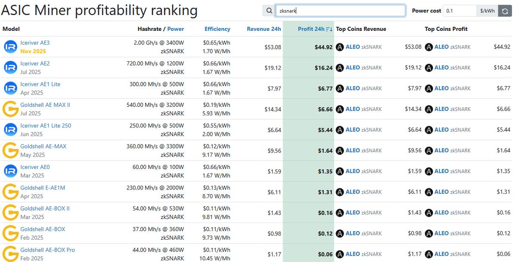The width and height of the screenshot is (516, 262).
Task: Click ALEO coin icon in AE3 profit column
Action: (x=429, y=47)
